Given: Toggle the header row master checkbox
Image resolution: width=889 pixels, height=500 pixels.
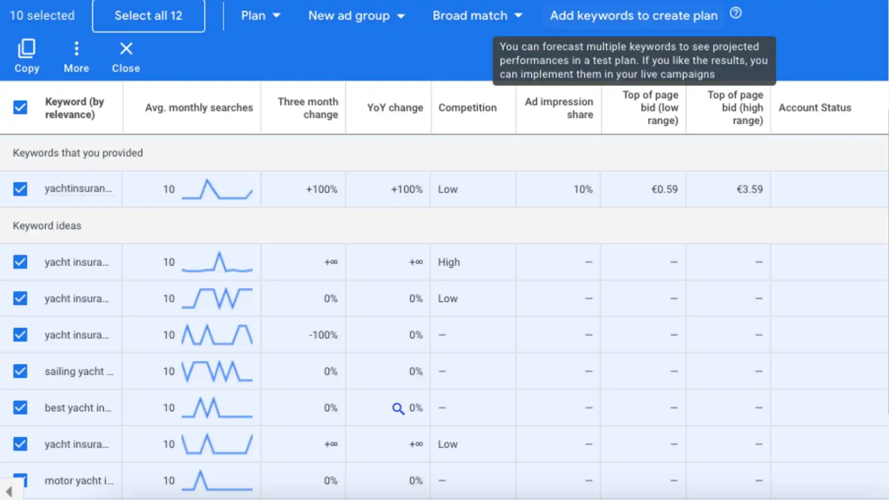Looking at the screenshot, I should pos(20,108).
